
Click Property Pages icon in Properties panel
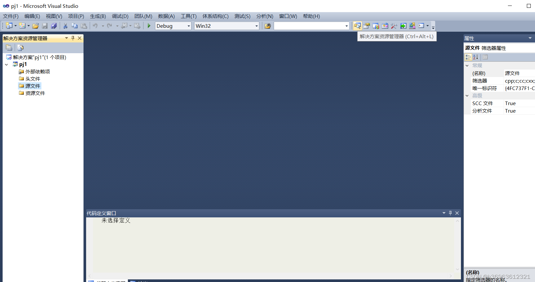pyautogui.click(x=485, y=57)
